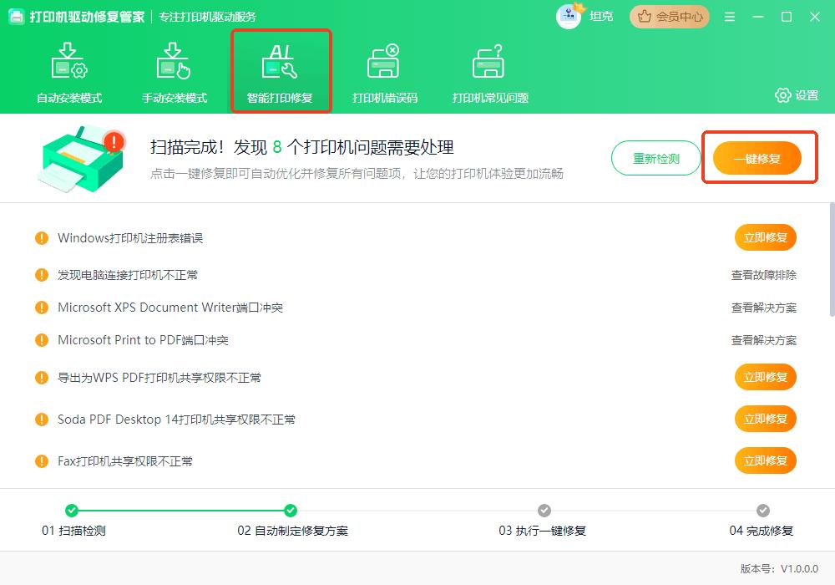This screenshot has height=585, width=835.
Task: Open the 设置 settings gear
Action: pos(783,96)
